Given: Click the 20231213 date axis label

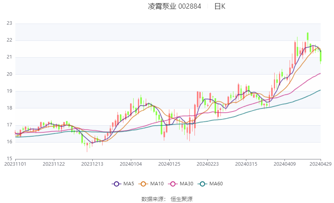Looking at the screenshot, I should 92,164.
